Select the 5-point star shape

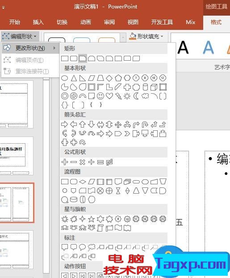point(92,219)
